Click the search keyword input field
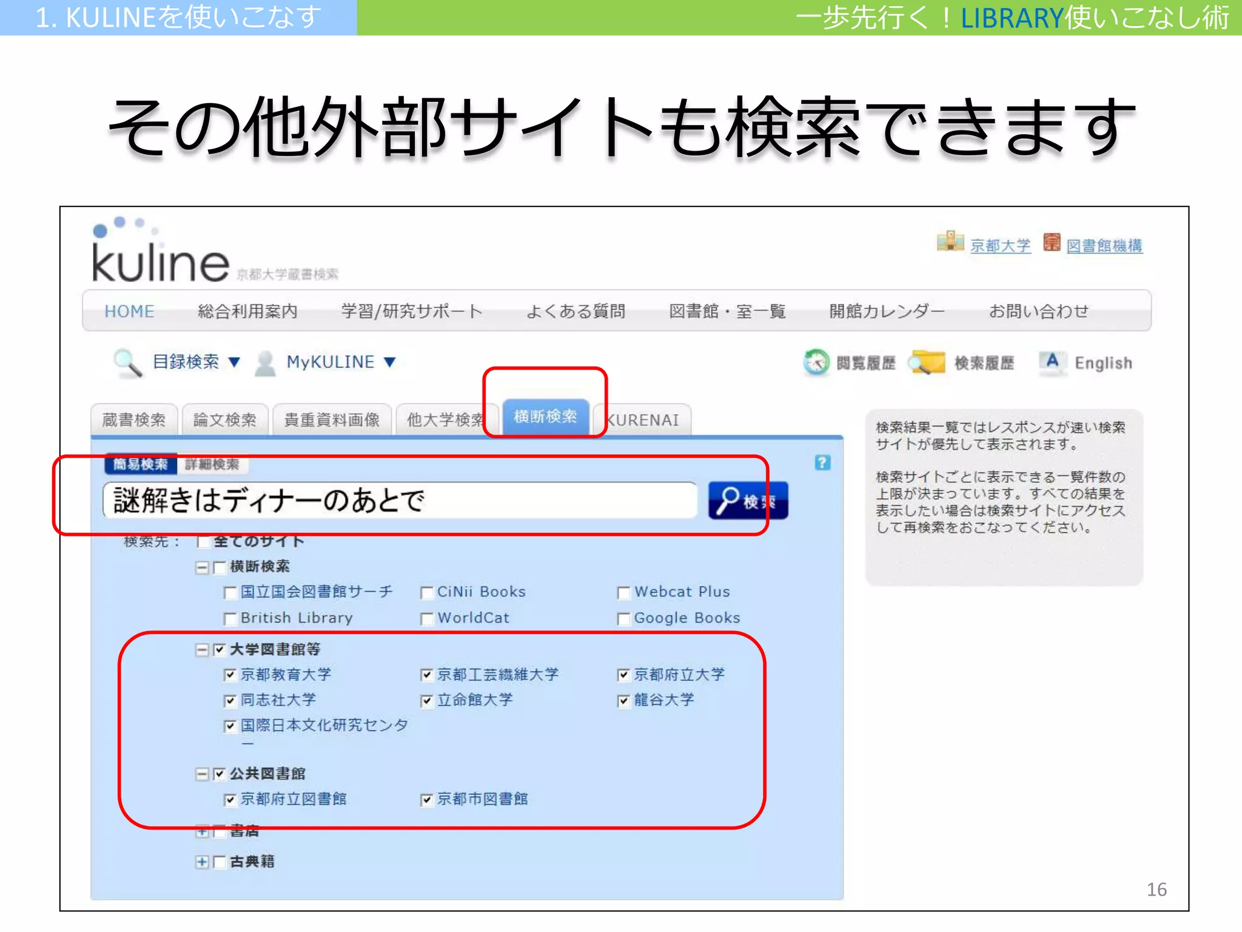Image resolution: width=1242 pixels, height=932 pixels. tap(400, 501)
